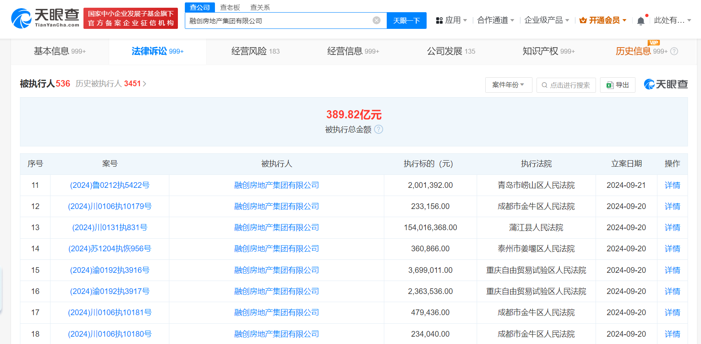Screen dimensions: 701x344
Task: Switch to the 经营风险 tab
Action: (255, 51)
